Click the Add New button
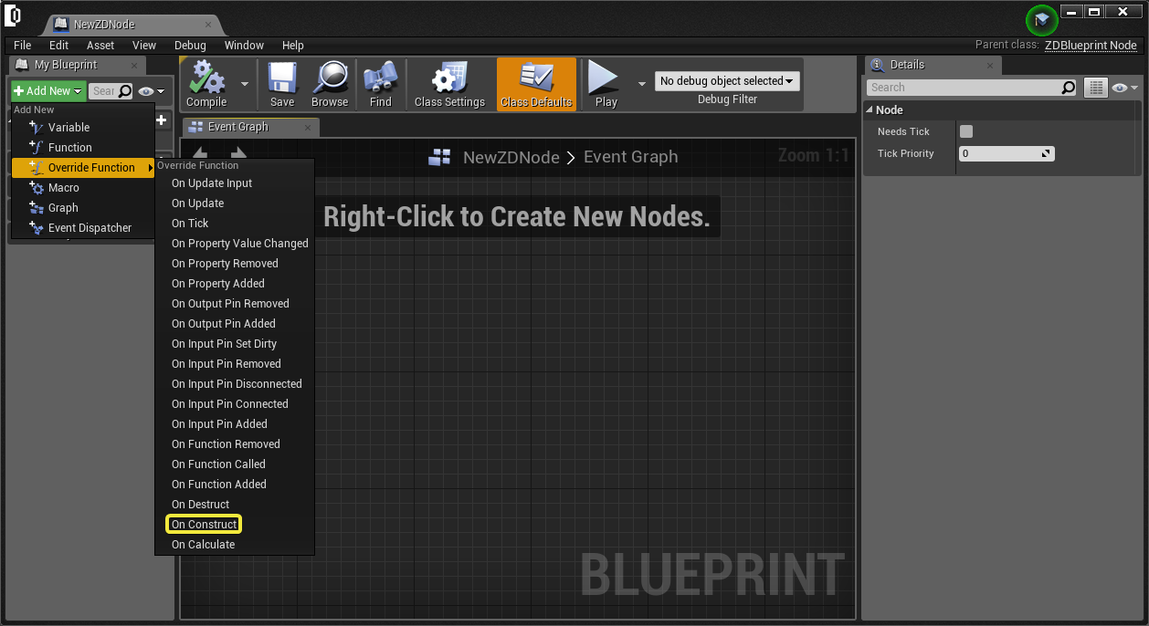Screen dimensions: 1149x626 [48, 91]
